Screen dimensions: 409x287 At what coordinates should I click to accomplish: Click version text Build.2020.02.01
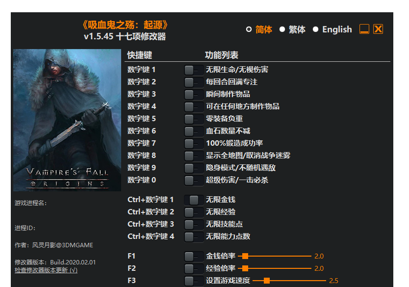pos(73,262)
